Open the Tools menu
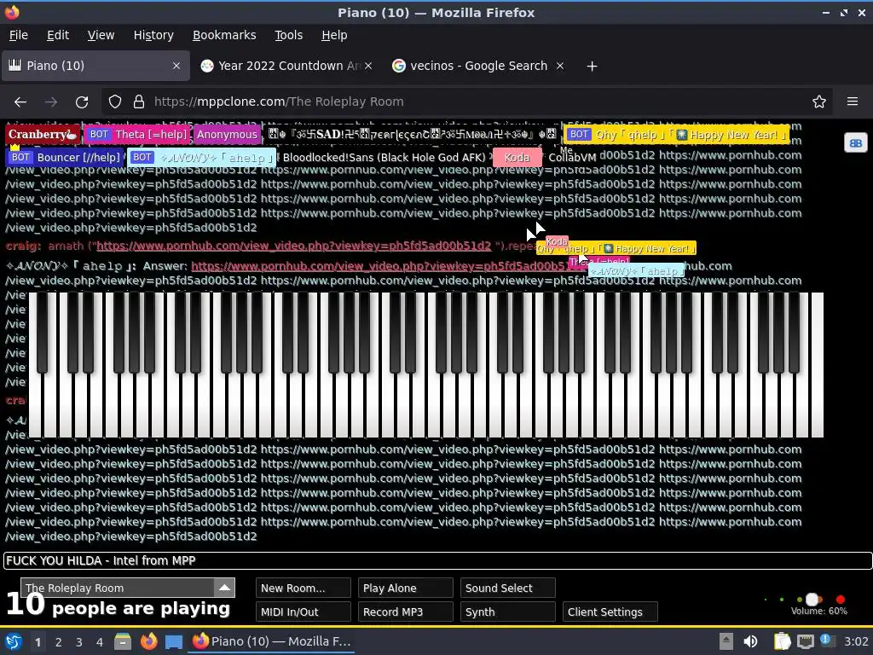This screenshot has width=873, height=655. pyautogui.click(x=288, y=35)
